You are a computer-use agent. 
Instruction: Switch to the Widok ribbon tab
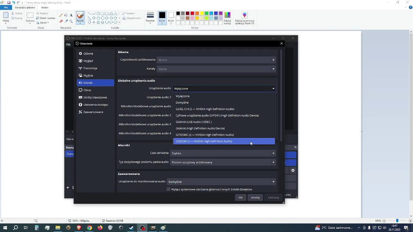[45, 7]
